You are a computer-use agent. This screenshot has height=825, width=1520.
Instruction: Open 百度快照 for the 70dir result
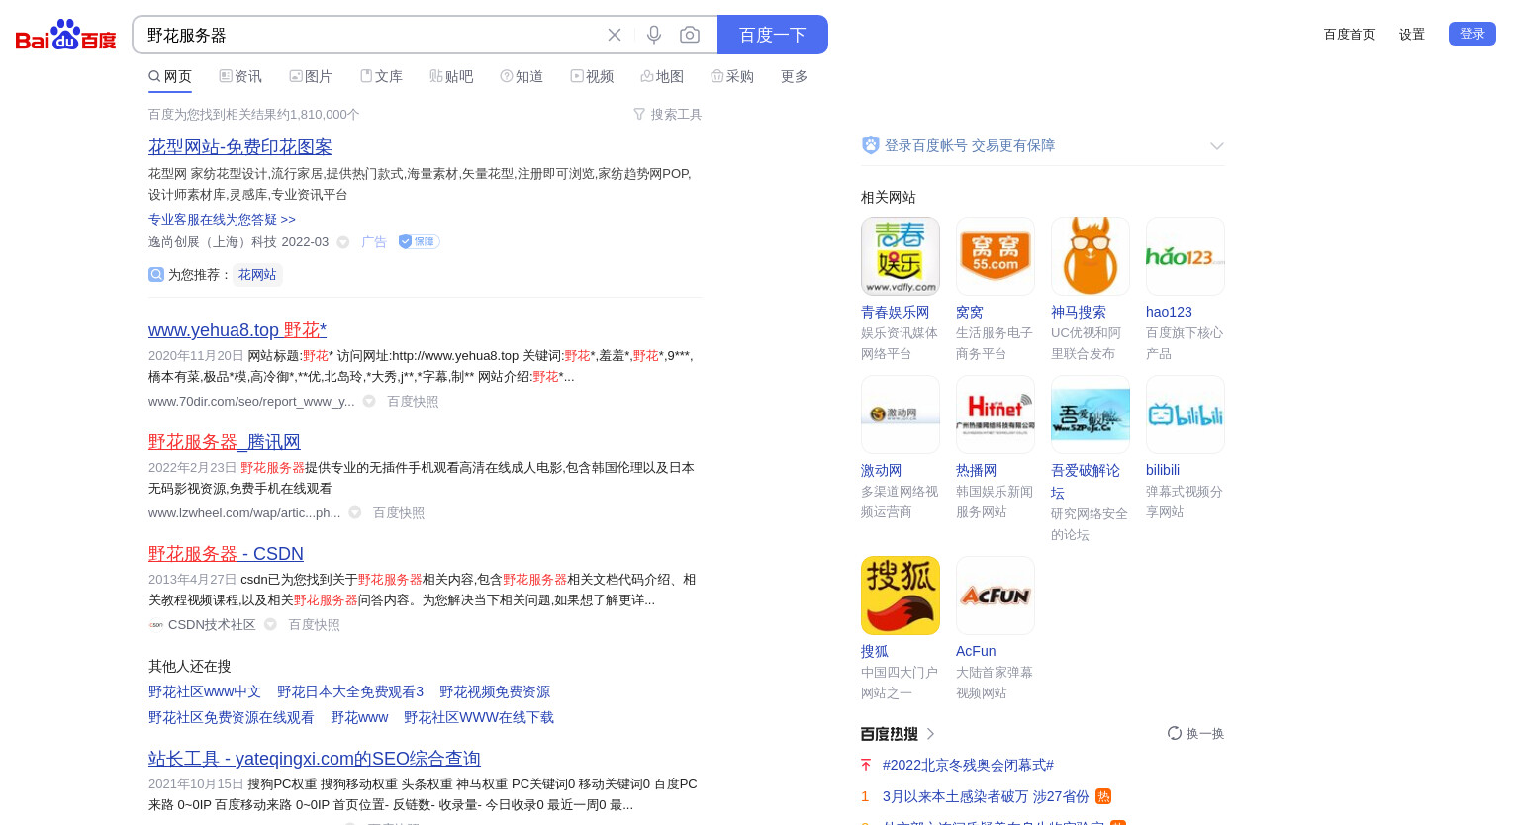tap(413, 401)
